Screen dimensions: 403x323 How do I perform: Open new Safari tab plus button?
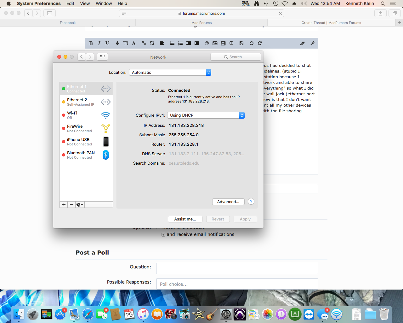point(399,23)
